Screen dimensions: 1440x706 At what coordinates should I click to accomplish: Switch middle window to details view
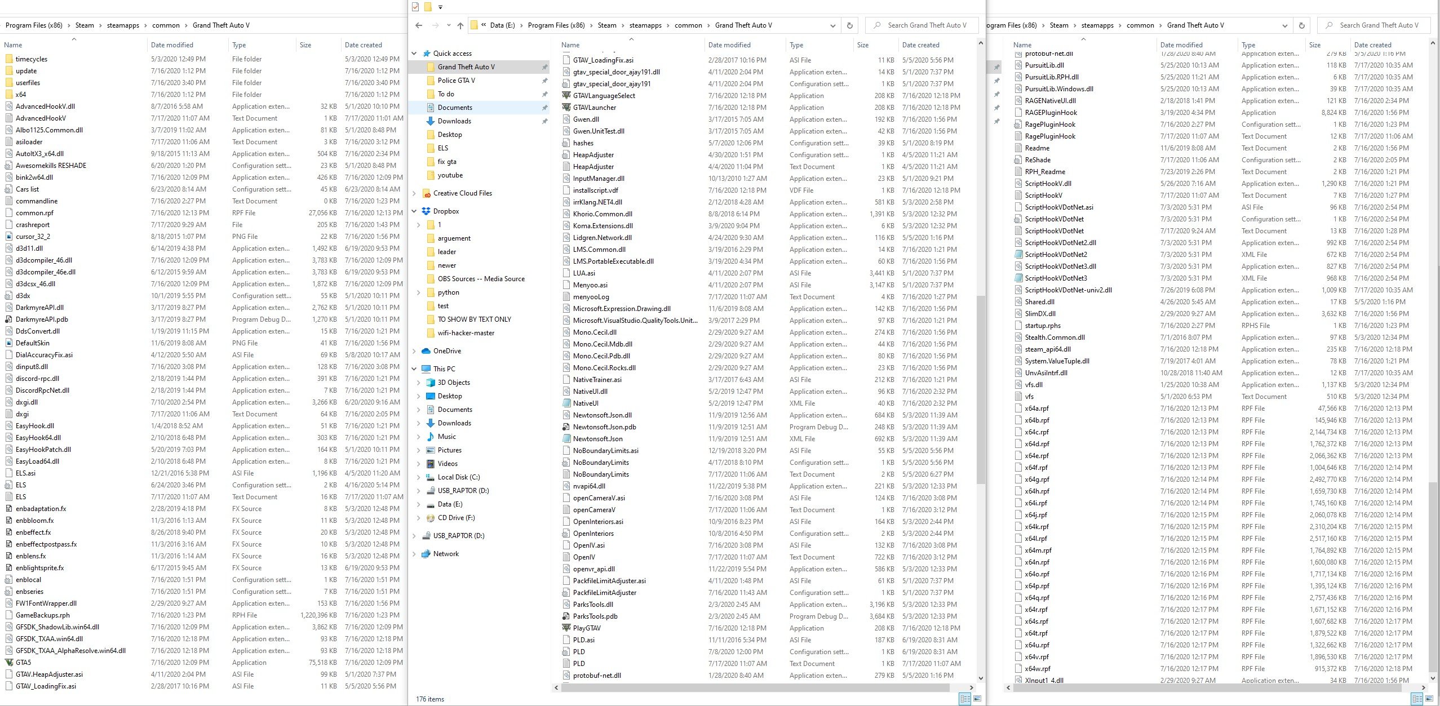965,699
